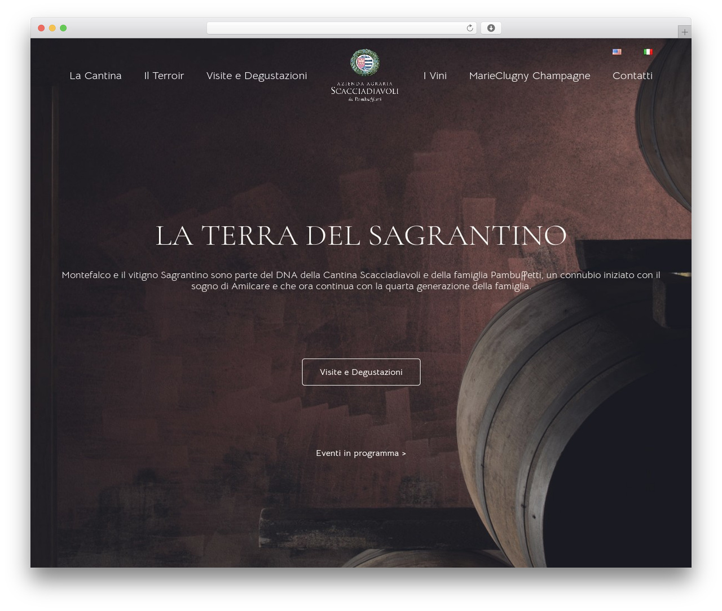Open La Cantina menu item
The image size is (722, 611).
tap(95, 76)
